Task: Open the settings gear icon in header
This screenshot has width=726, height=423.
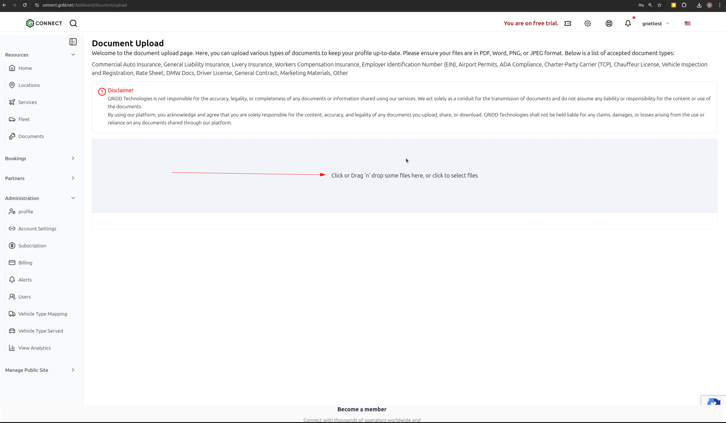Action: pyautogui.click(x=587, y=23)
